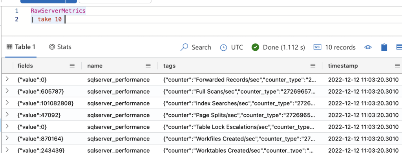This screenshot has width=402, height=153.
Task: Open the timestamp column menu icon
Action: pos(397,66)
